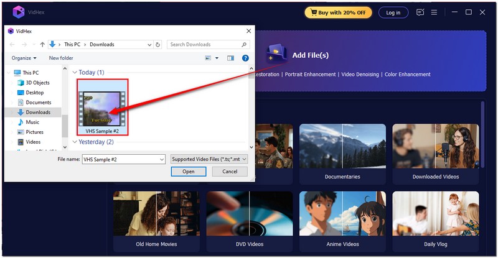Open the feedback icon in title bar

pyautogui.click(x=420, y=12)
